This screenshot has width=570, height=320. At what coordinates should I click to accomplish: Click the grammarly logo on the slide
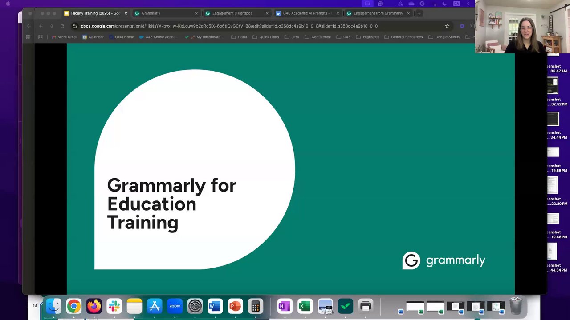[444, 260]
